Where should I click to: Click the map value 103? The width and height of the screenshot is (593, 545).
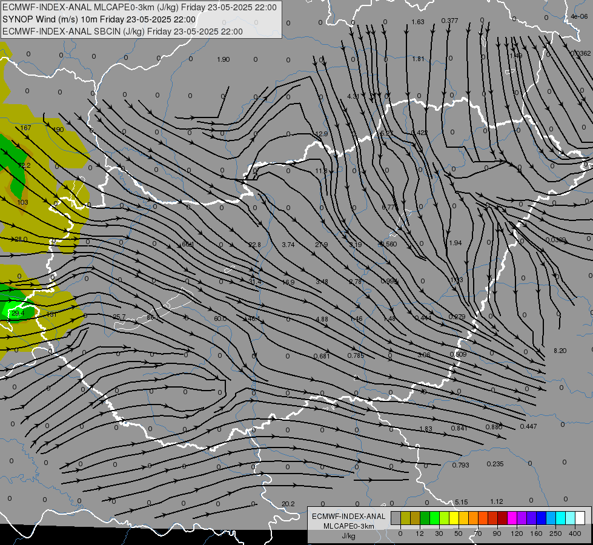22,202
